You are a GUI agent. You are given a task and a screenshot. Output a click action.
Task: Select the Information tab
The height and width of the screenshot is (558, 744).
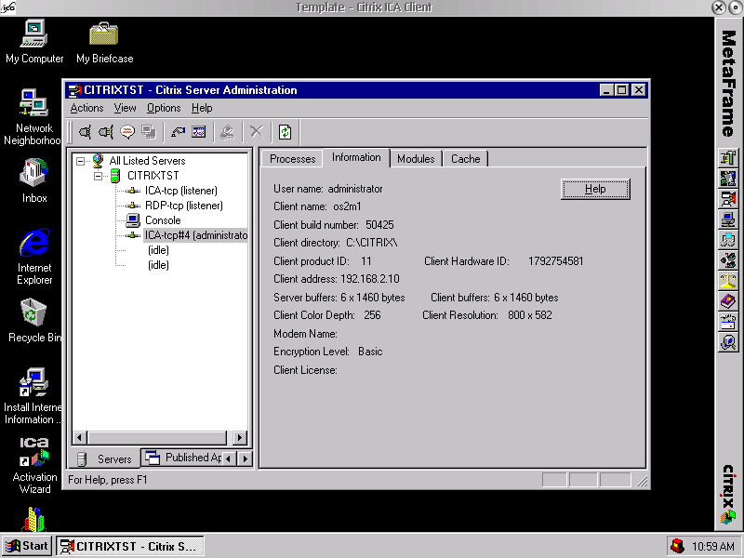pyautogui.click(x=356, y=157)
